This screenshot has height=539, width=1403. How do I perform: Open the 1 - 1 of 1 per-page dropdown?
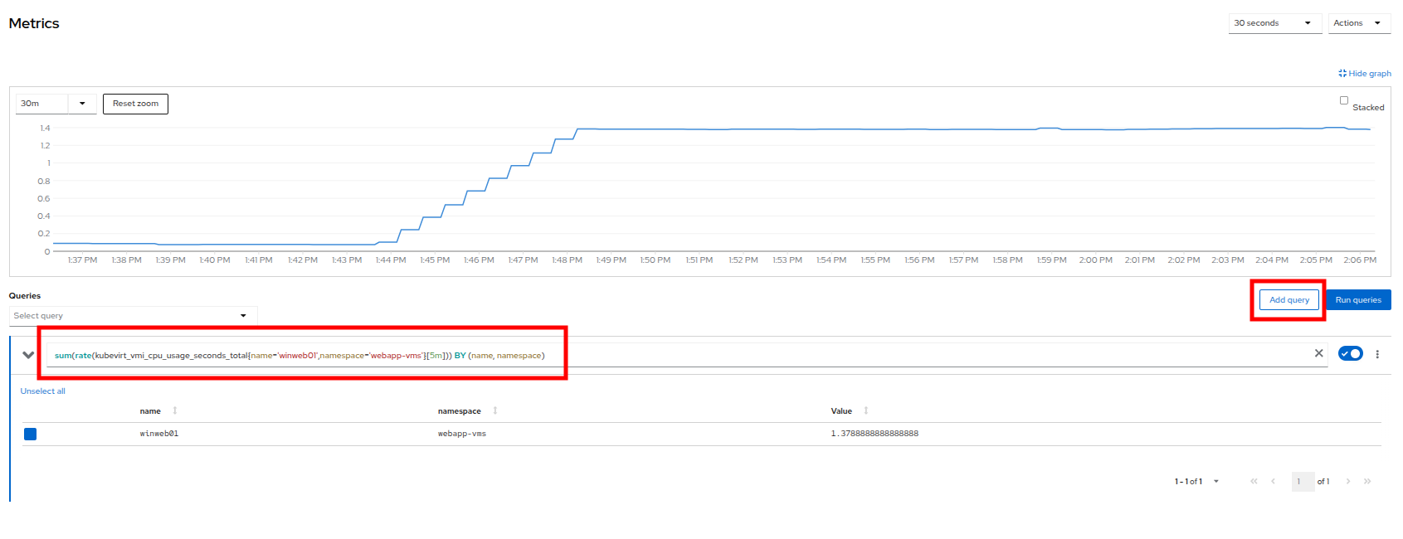pyautogui.click(x=1196, y=482)
